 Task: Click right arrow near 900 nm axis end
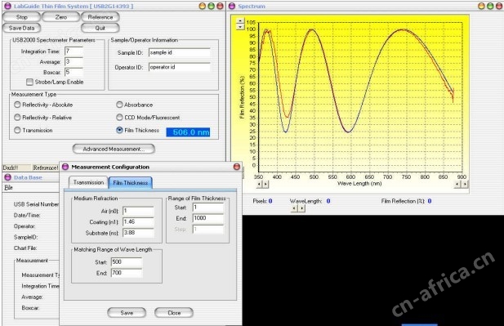pyautogui.click(x=465, y=184)
